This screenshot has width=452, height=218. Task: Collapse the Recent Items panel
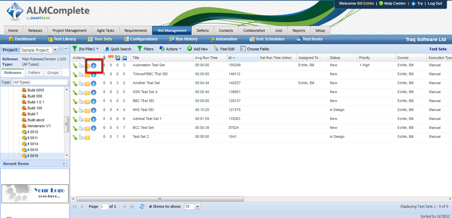[x=64, y=164]
